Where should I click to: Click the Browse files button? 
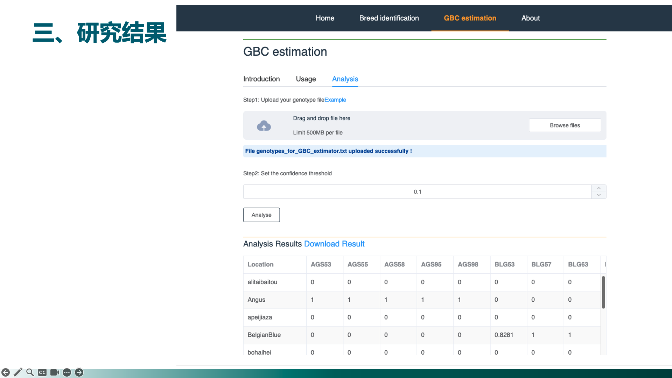pos(565,125)
